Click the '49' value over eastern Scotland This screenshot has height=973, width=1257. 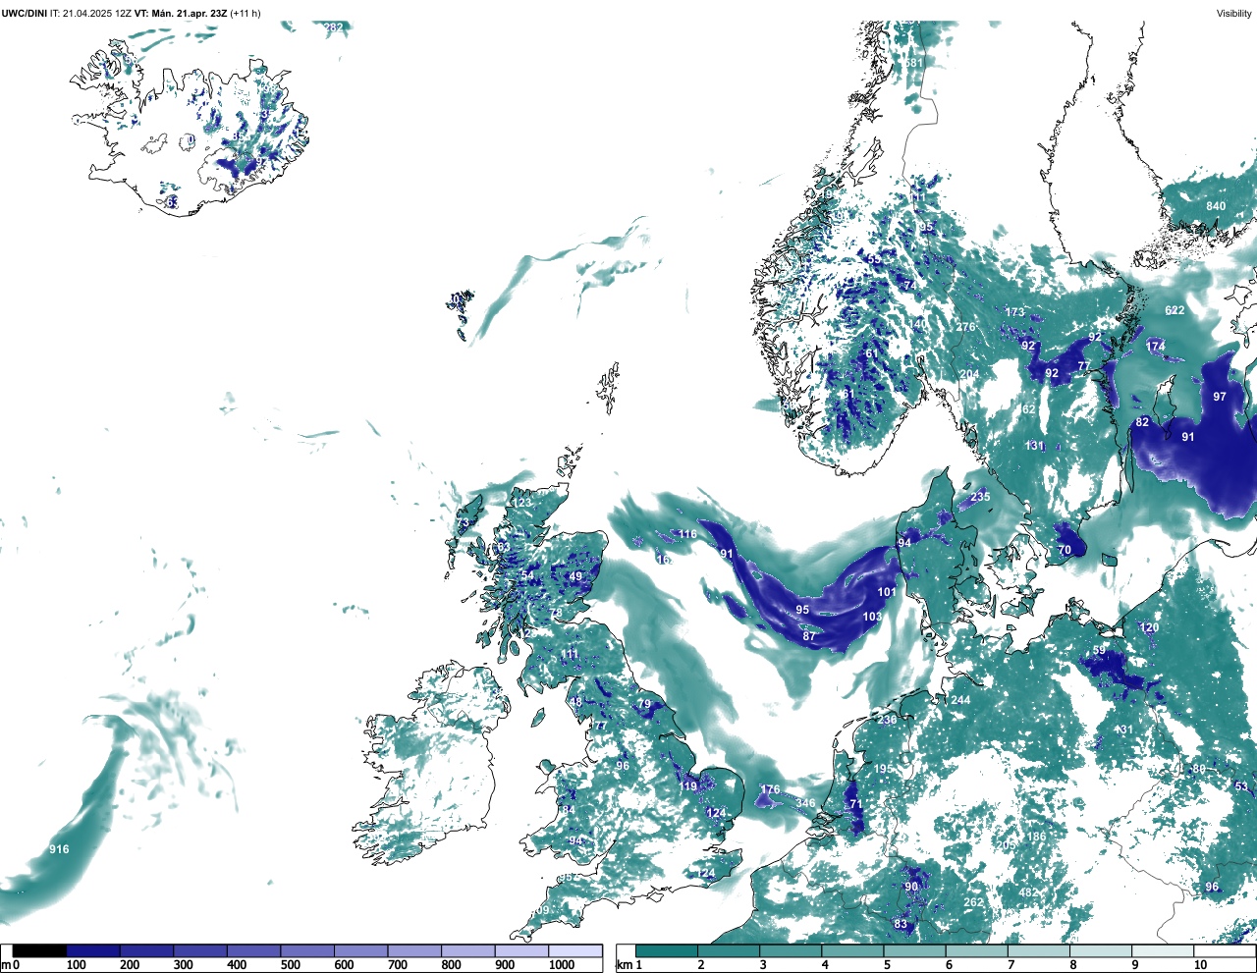click(x=575, y=576)
